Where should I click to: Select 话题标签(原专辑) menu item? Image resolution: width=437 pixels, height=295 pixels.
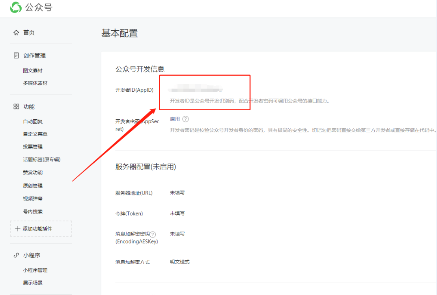coord(41,160)
